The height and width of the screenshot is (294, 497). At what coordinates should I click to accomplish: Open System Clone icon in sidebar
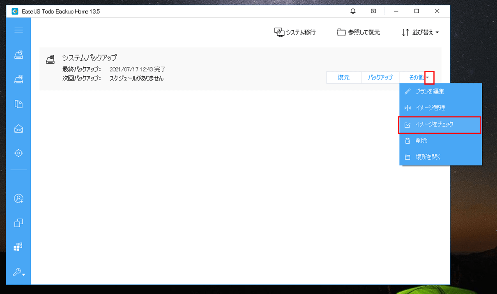point(18,247)
